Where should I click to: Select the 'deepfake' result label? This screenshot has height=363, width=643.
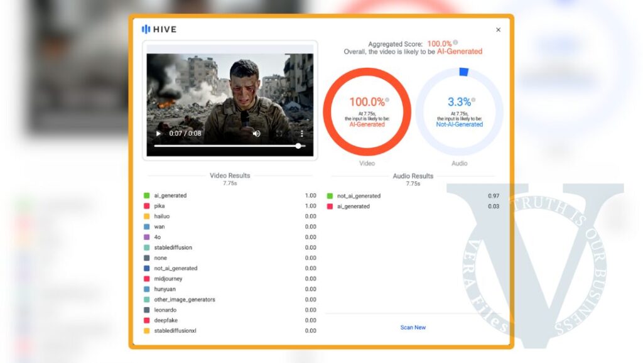166,320
